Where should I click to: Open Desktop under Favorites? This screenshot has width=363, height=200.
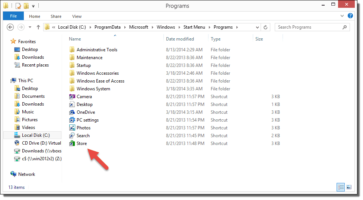tap(30, 49)
